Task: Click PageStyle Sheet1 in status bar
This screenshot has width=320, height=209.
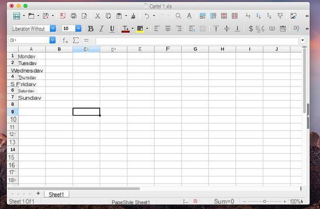Action: [x=131, y=202]
